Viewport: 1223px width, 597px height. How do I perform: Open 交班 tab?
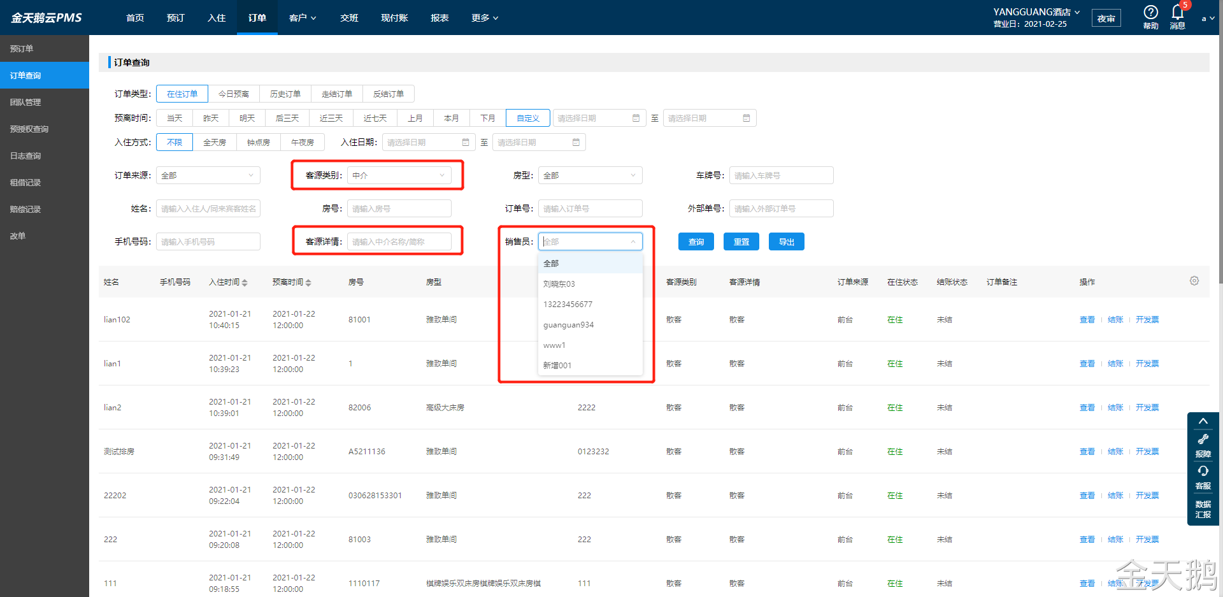pos(349,18)
